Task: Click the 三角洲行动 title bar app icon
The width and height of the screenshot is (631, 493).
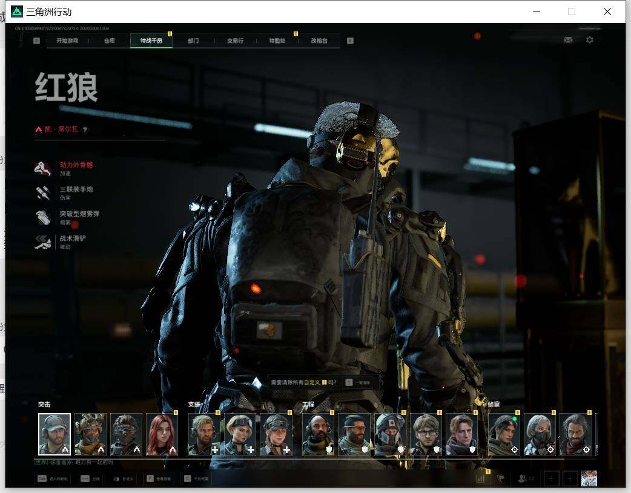Action: 17,11
